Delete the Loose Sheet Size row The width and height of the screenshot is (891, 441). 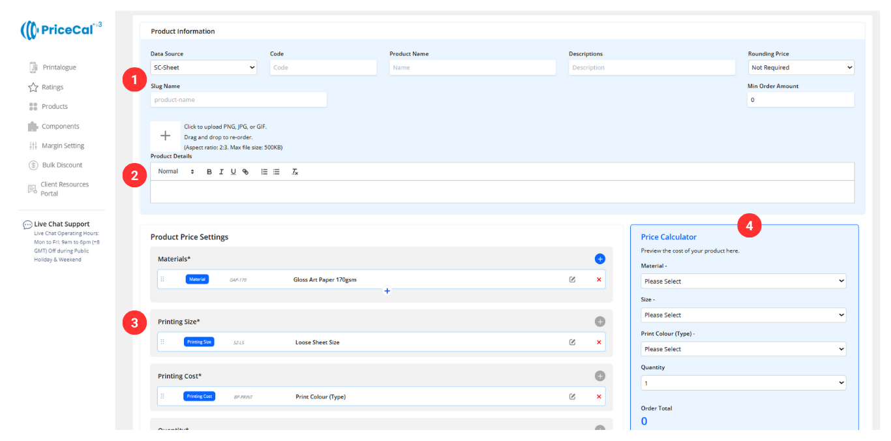tap(599, 342)
